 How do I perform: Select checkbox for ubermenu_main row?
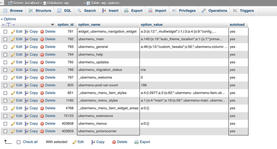(5, 39)
